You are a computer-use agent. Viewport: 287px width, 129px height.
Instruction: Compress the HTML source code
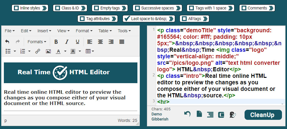pyautogui.click(x=221, y=115)
